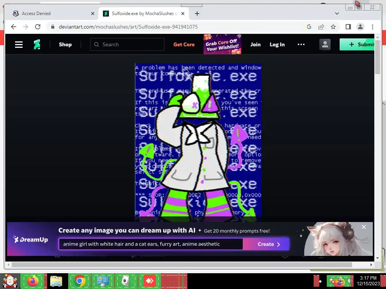Select the Sulfoxide.exe by MochaSlushes tab

[144, 14]
